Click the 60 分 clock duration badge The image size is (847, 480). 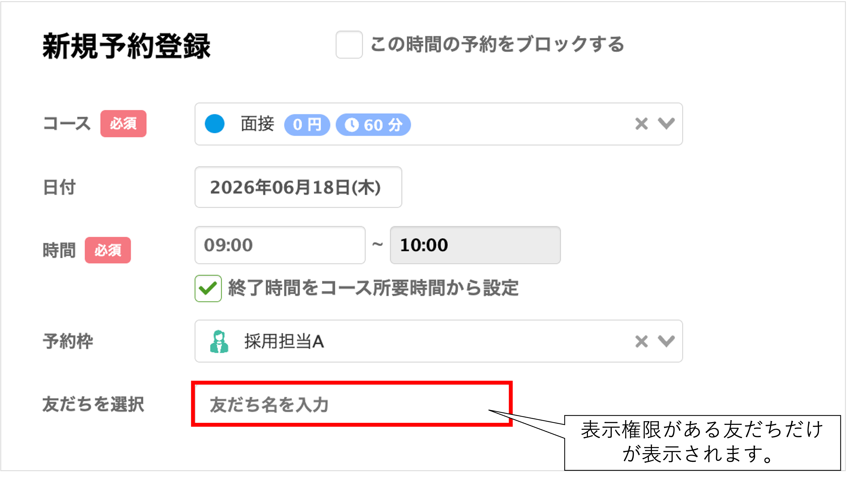pyautogui.click(x=373, y=125)
